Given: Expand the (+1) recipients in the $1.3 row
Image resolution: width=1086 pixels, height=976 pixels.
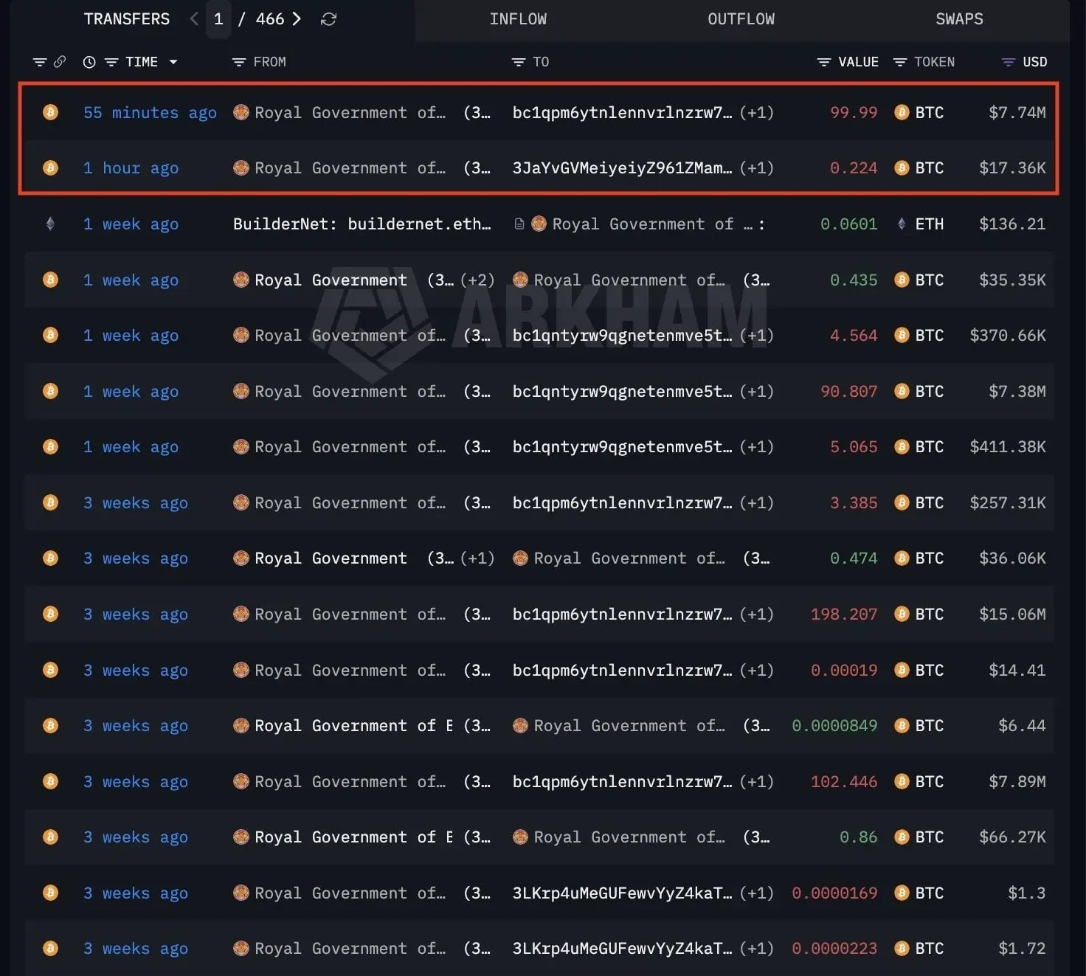Looking at the screenshot, I should (757, 893).
